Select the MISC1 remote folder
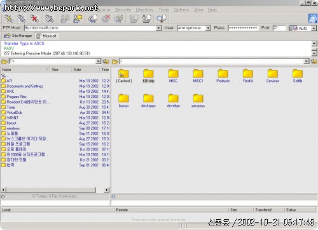Screen dimensions: 318x230 198,76
